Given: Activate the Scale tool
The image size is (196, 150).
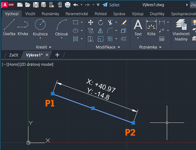Looking at the screenshot, I should 100,39.
